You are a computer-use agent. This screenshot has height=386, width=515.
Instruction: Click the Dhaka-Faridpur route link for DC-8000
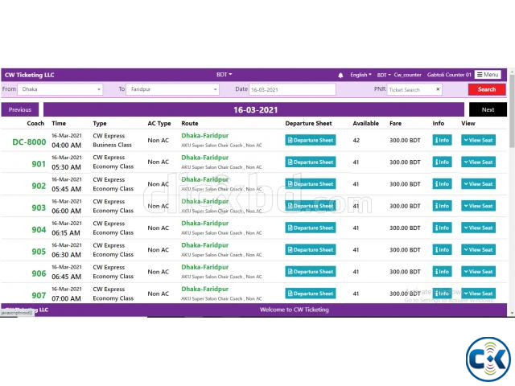(205, 136)
